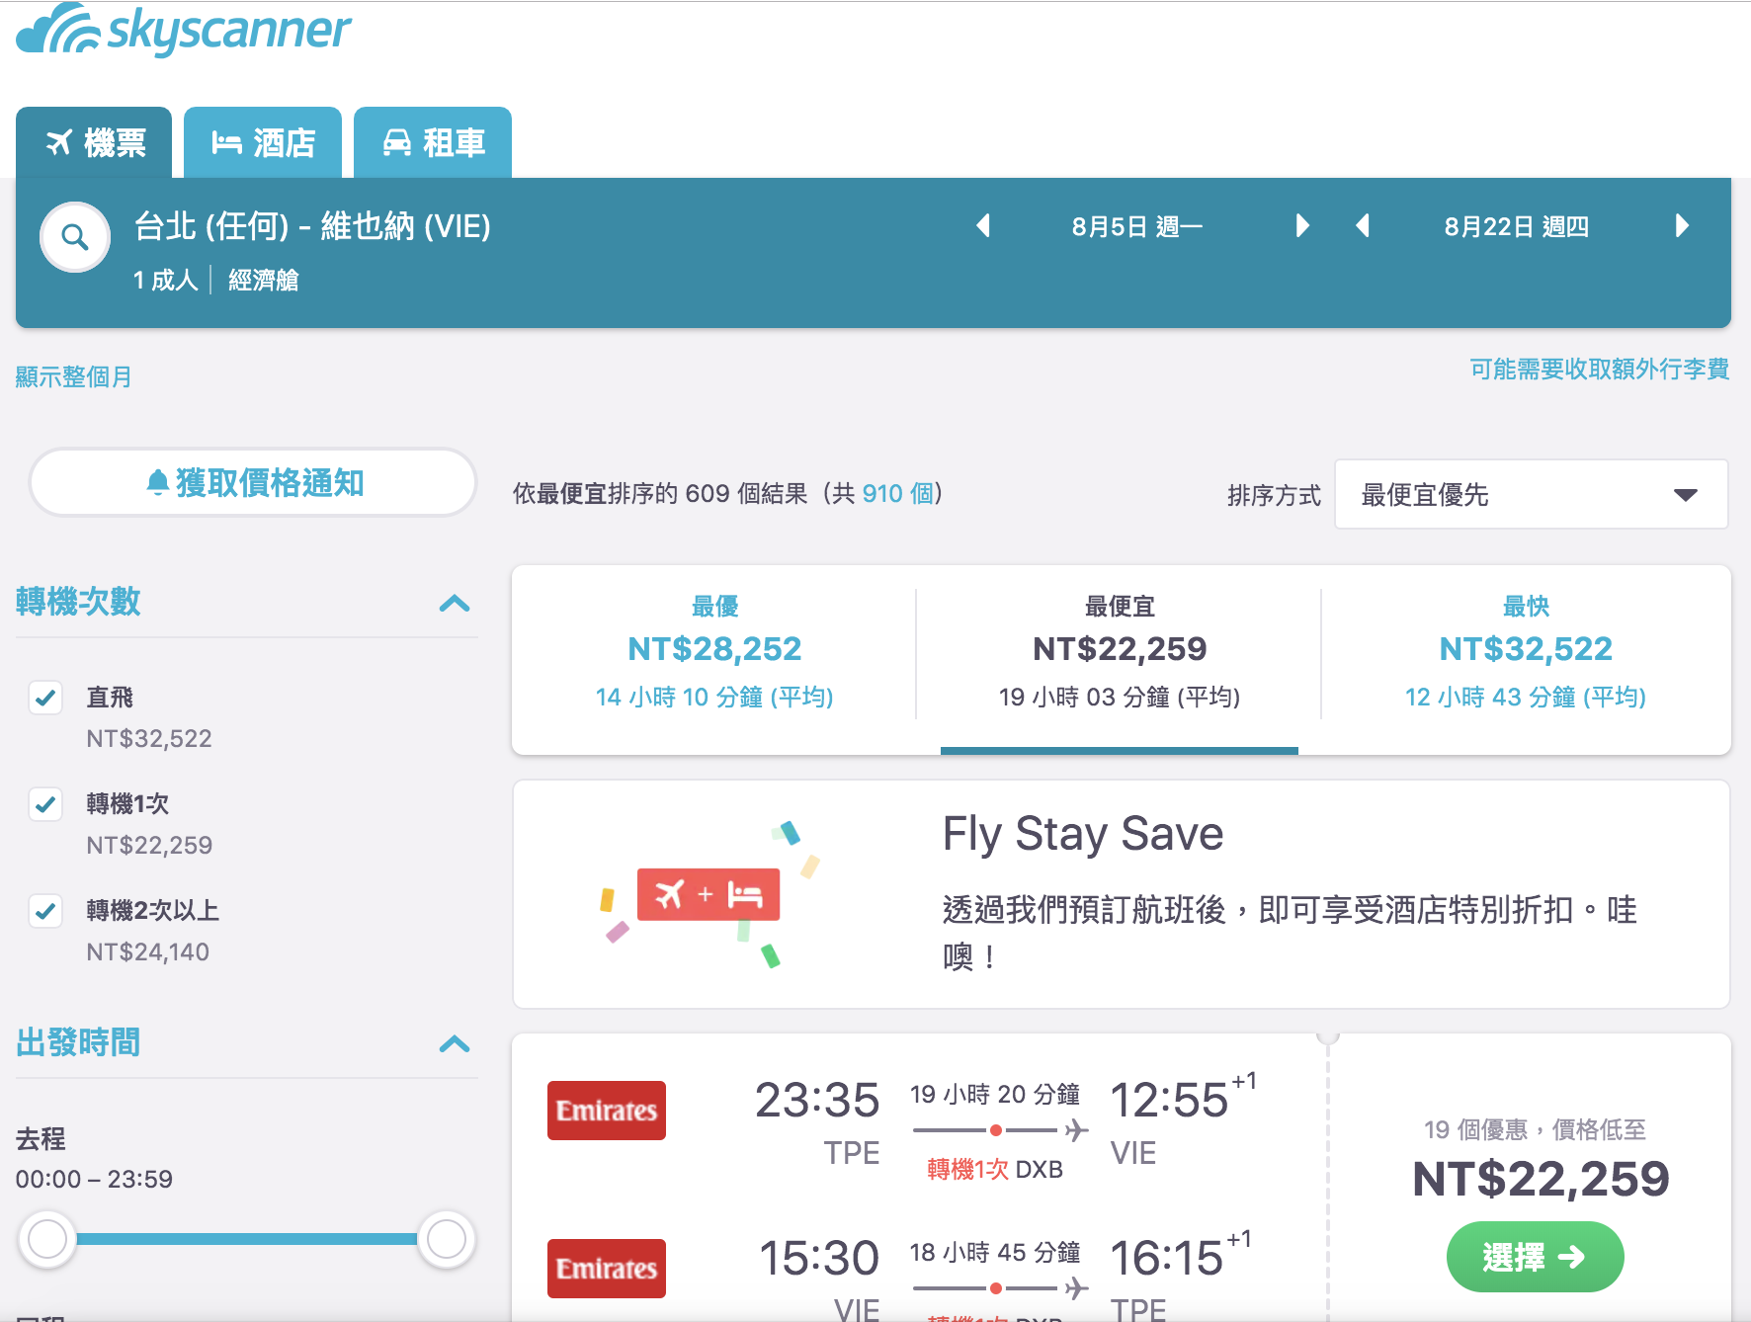Screen dimensions: 1751x1322
Task: Click the 排序方式 sort-by label
Action: click(x=1274, y=495)
